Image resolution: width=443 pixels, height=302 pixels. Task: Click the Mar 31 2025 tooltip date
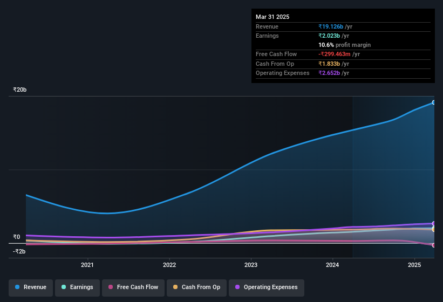click(x=272, y=17)
